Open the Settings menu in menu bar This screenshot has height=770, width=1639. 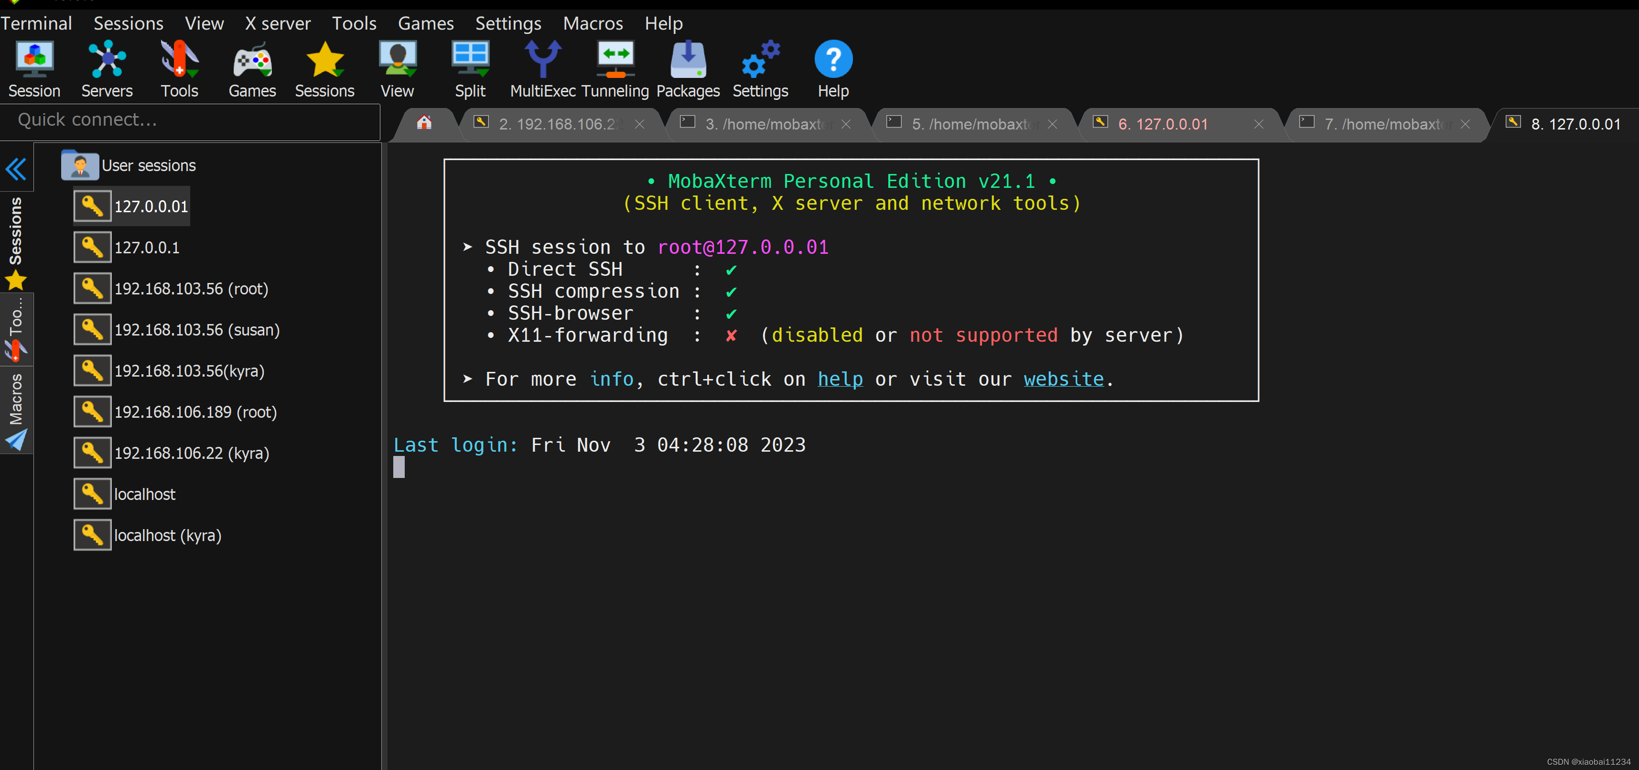(508, 23)
